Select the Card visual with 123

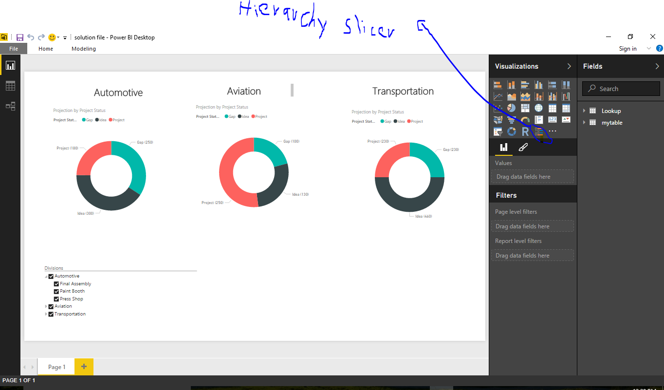[x=552, y=120]
